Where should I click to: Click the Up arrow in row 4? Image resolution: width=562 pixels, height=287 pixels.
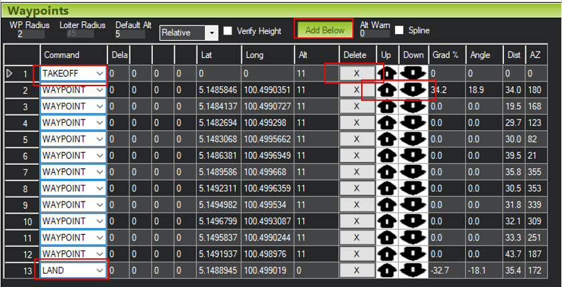(387, 123)
